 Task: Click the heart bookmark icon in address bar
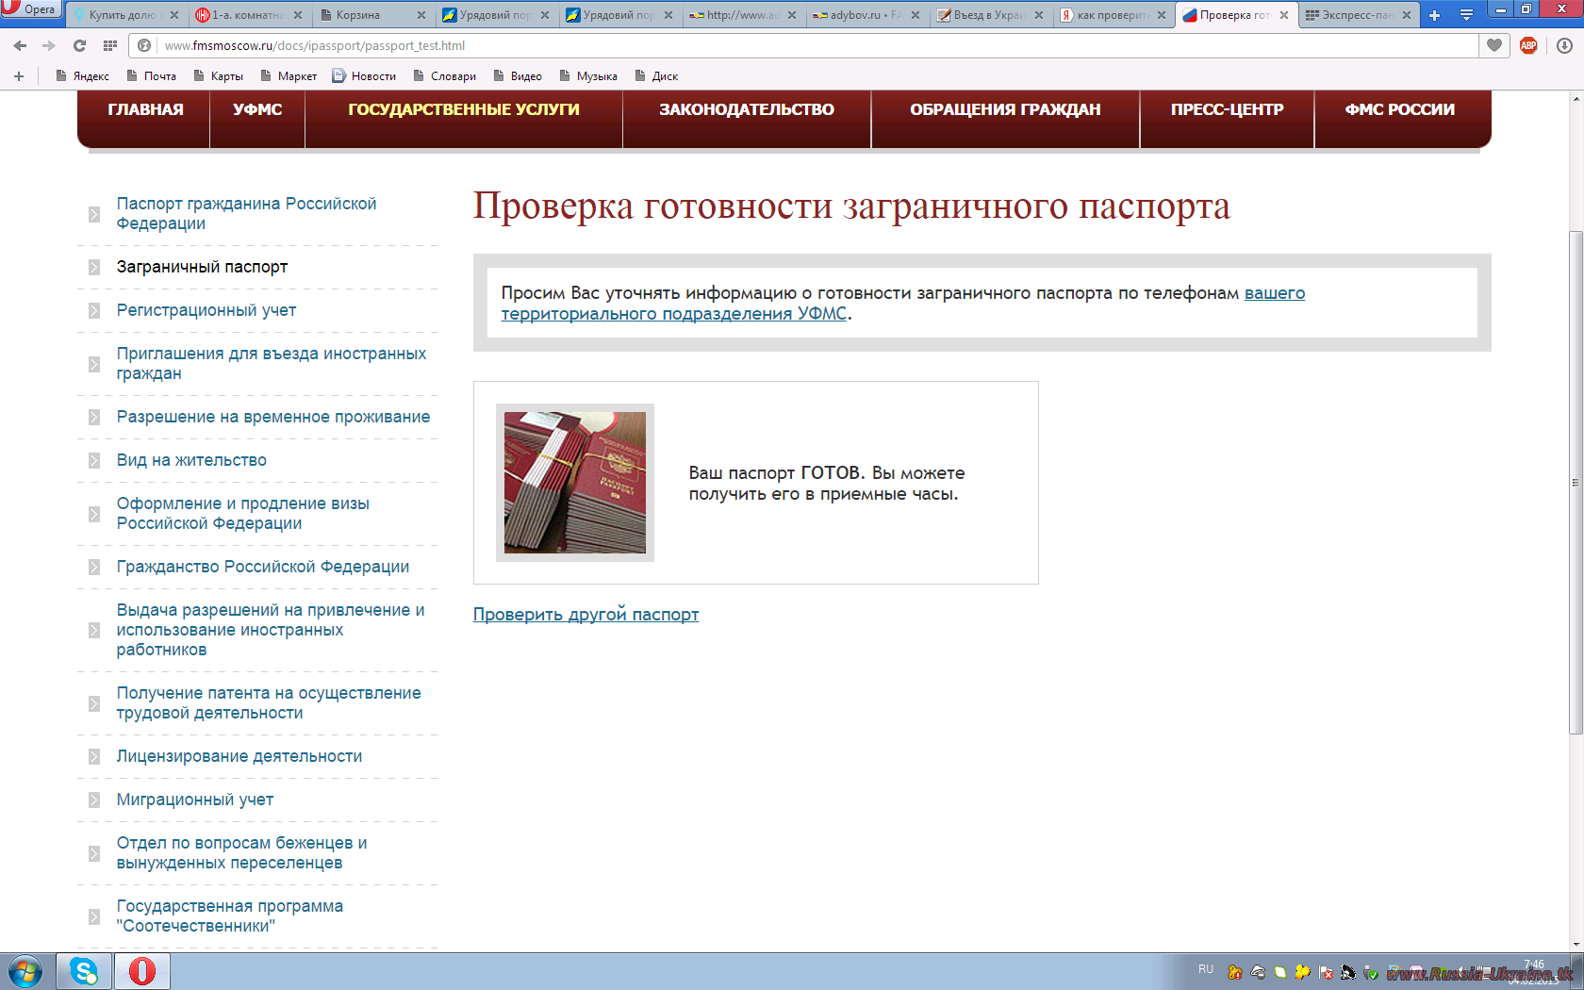pos(1494,45)
